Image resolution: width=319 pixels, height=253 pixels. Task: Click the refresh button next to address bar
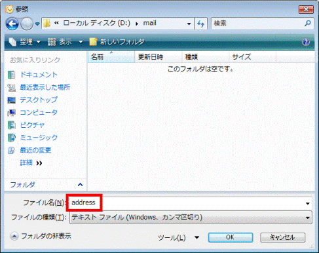[200, 24]
